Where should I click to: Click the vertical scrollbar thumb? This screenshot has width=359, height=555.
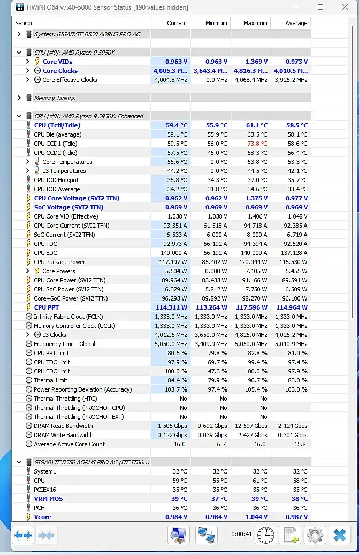(x=352, y=171)
